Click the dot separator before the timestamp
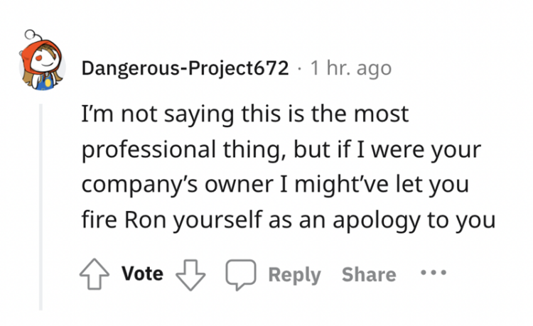 299,69
